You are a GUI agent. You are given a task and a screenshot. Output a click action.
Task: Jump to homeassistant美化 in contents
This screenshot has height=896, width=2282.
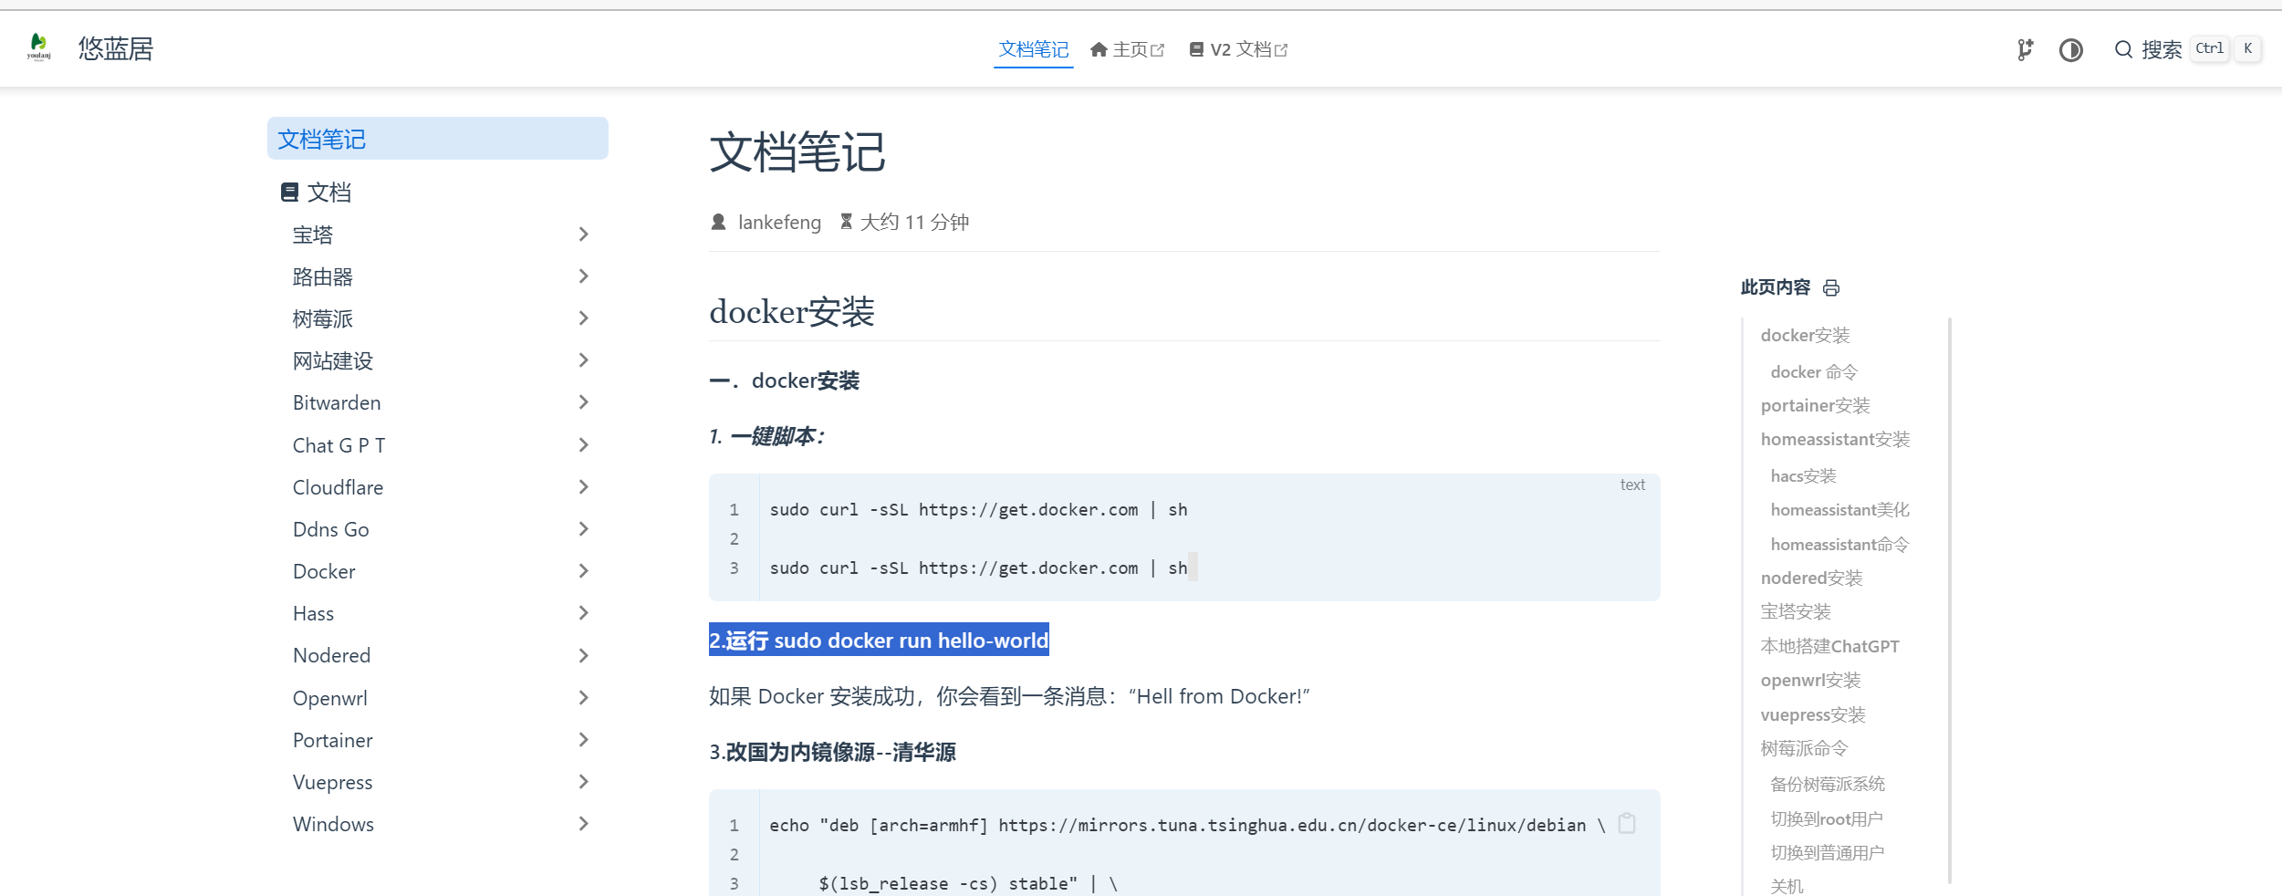coord(1839,509)
